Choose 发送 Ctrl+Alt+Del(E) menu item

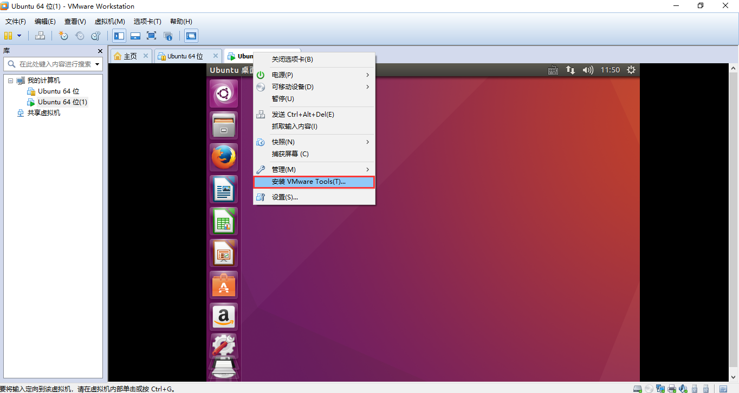(x=314, y=115)
